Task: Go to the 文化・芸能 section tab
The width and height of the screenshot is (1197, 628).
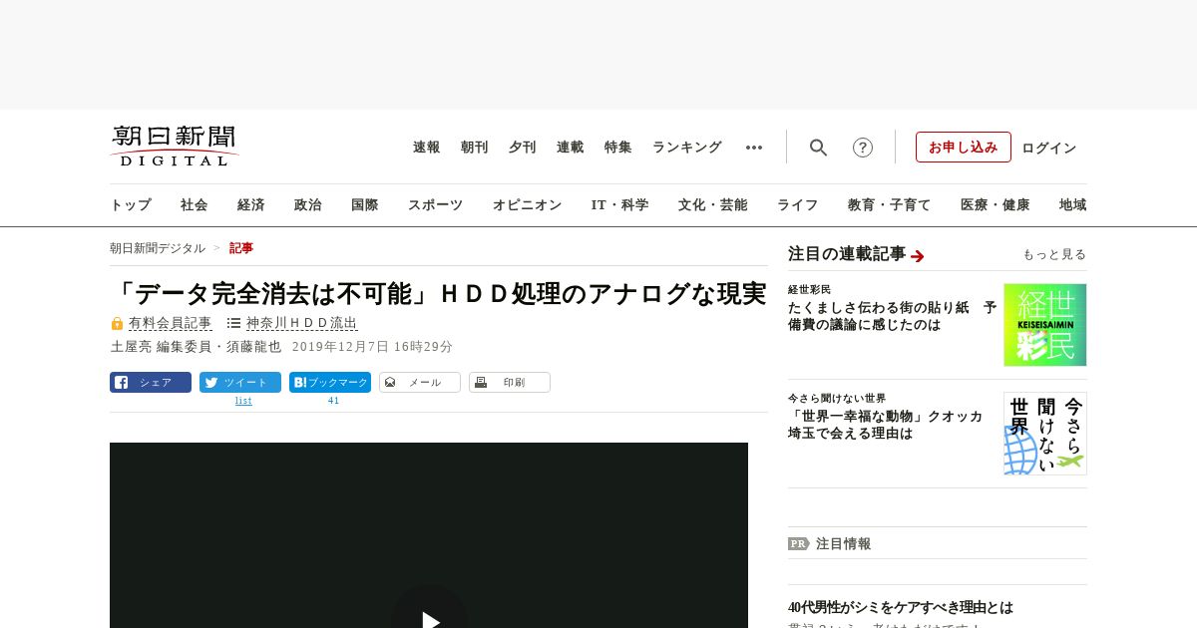Action: click(713, 205)
